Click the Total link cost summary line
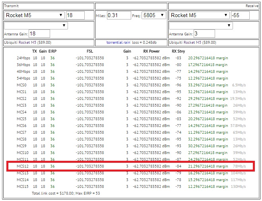This screenshot has width=262, height=201. coord(66,193)
